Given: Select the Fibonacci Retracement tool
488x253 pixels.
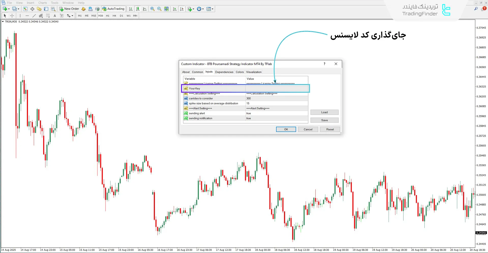Looking at the screenshot, I should [48, 15].
